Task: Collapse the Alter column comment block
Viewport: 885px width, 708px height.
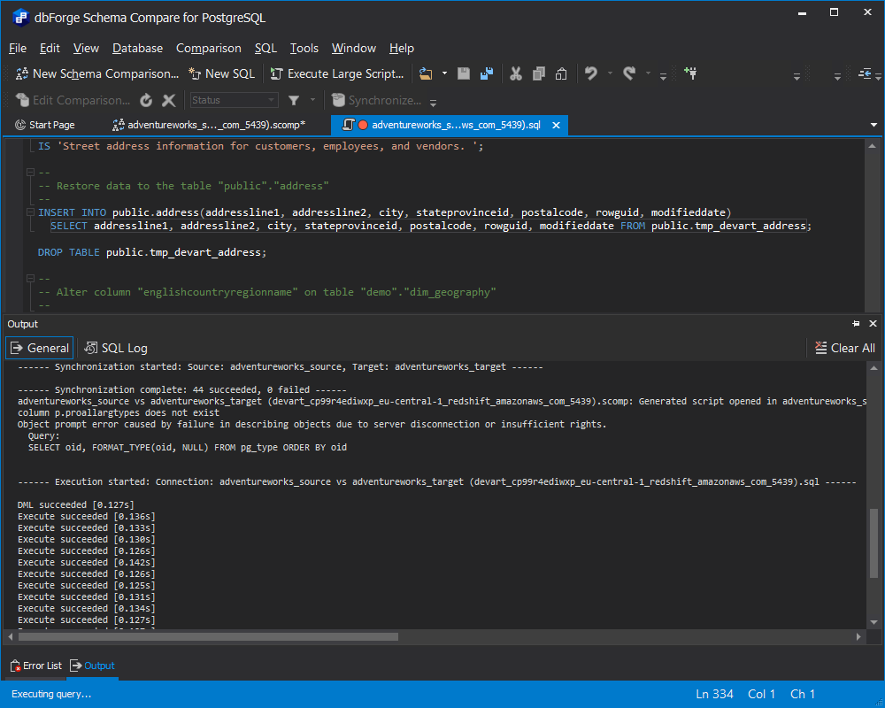Action: coord(30,279)
